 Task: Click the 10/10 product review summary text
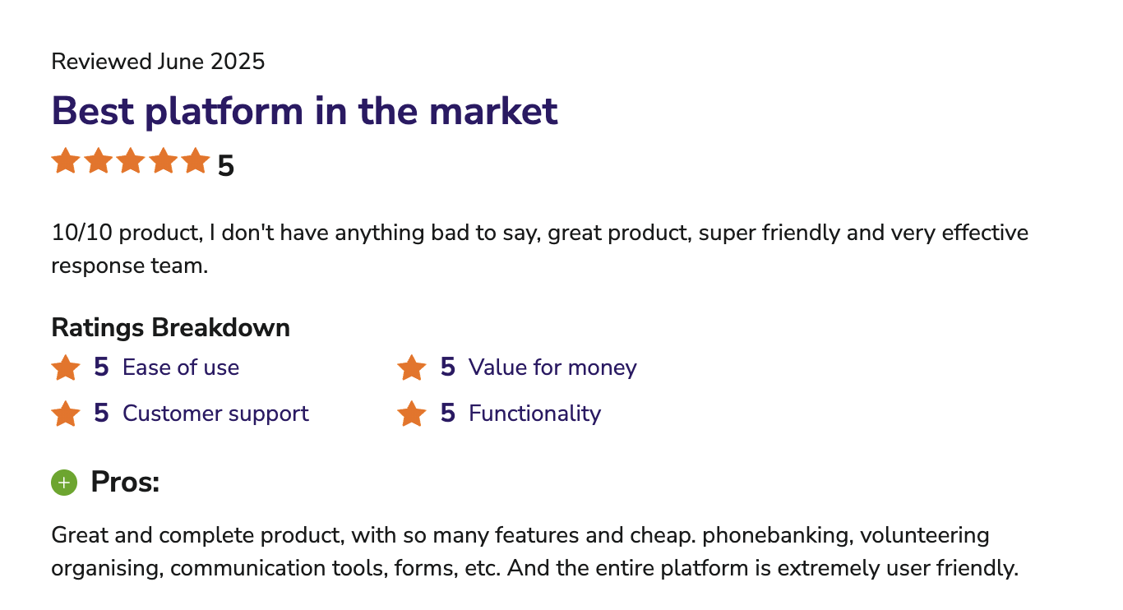point(539,249)
